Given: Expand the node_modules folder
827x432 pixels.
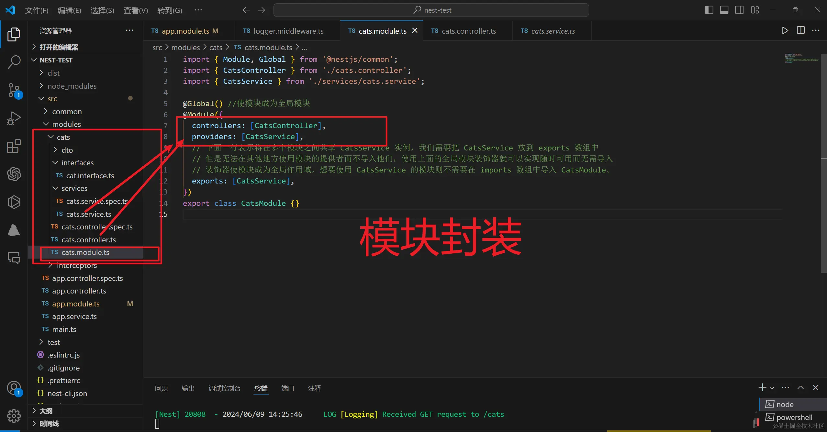Looking at the screenshot, I should pos(85,86).
